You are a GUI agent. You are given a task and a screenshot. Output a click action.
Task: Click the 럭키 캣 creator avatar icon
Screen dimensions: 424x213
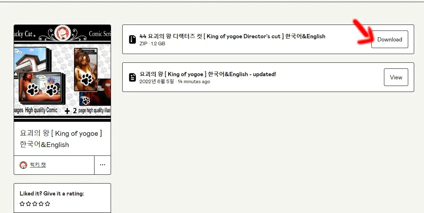[24, 165]
